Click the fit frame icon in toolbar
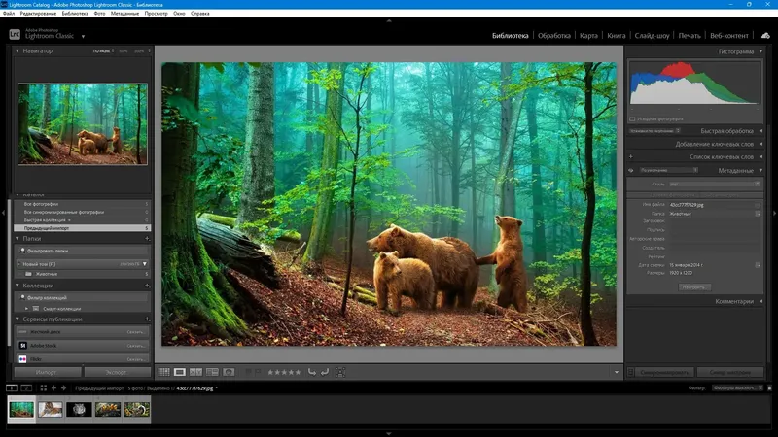Screen dimensions: 778x437 pyautogui.click(x=340, y=372)
